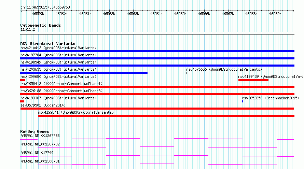Click the 46561k ruler tick label
The height and width of the screenshot is (169, 304).
click(85, 14)
